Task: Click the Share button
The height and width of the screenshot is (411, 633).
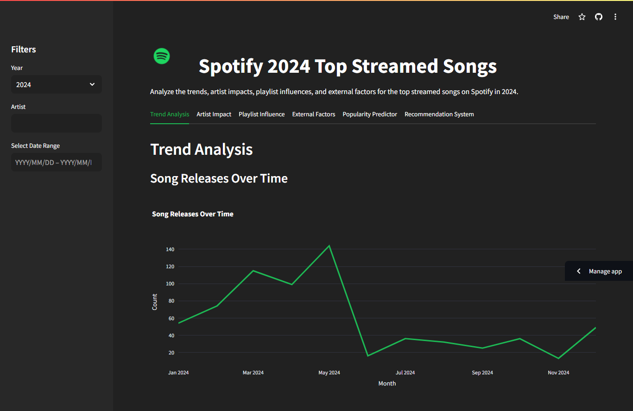Action: tap(561, 17)
